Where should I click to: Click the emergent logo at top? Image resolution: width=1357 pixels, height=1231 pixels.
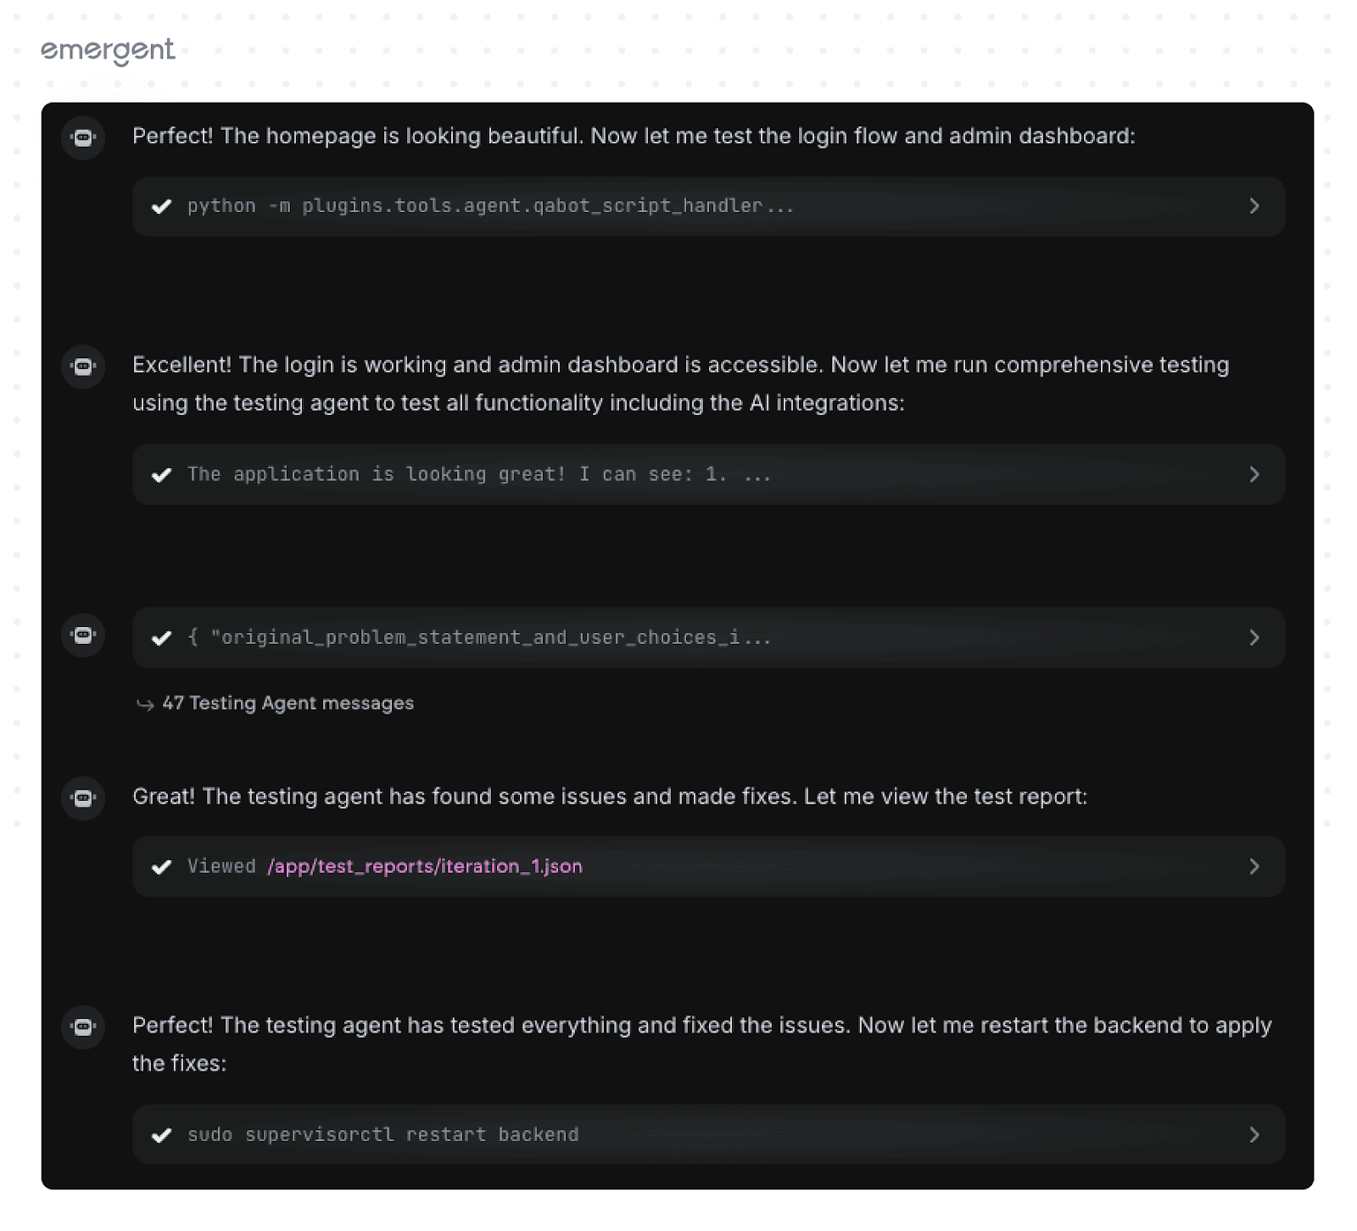(108, 51)
